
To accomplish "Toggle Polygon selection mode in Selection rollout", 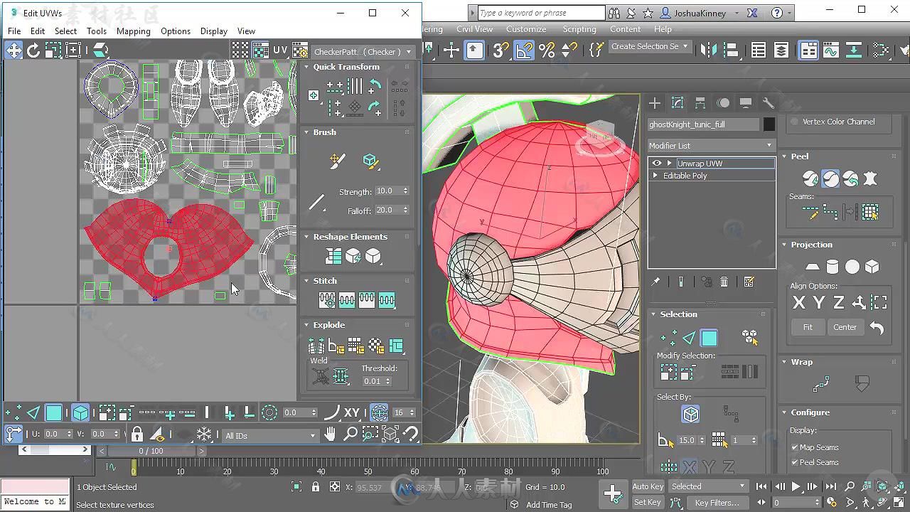I will [709, 338].
